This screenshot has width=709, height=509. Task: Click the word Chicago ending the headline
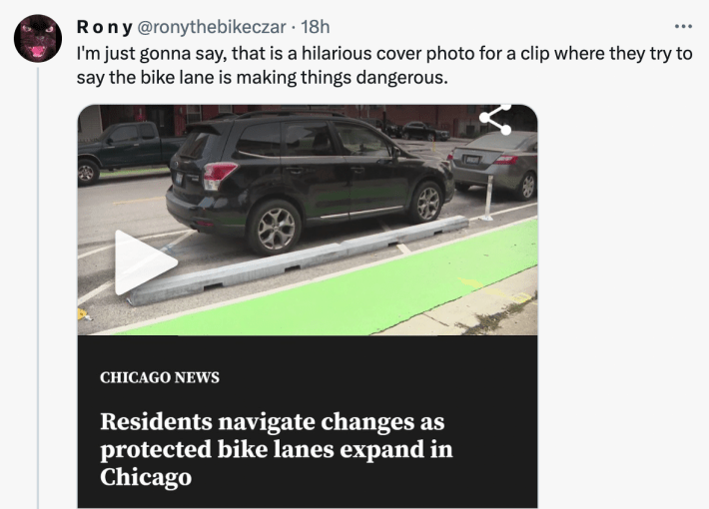coord(146,477)
